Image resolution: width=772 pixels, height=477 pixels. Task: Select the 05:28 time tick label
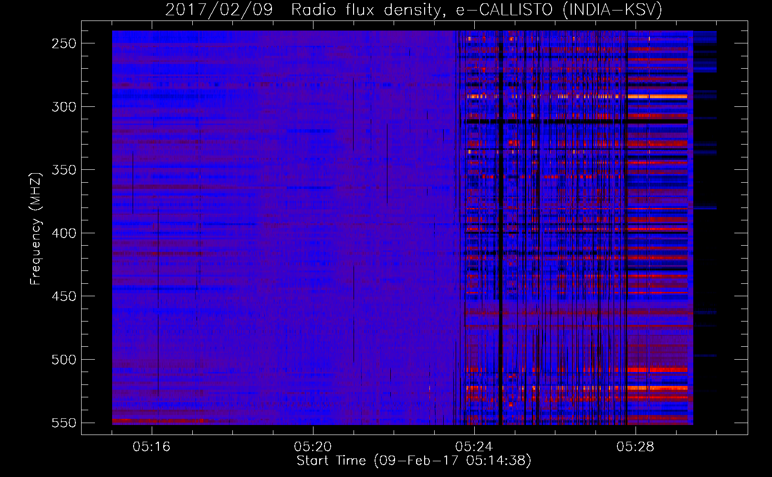(636, 447)
